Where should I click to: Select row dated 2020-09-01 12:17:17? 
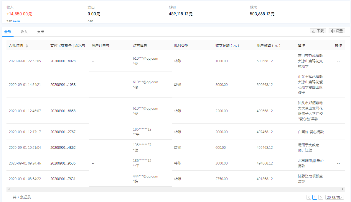176,132
